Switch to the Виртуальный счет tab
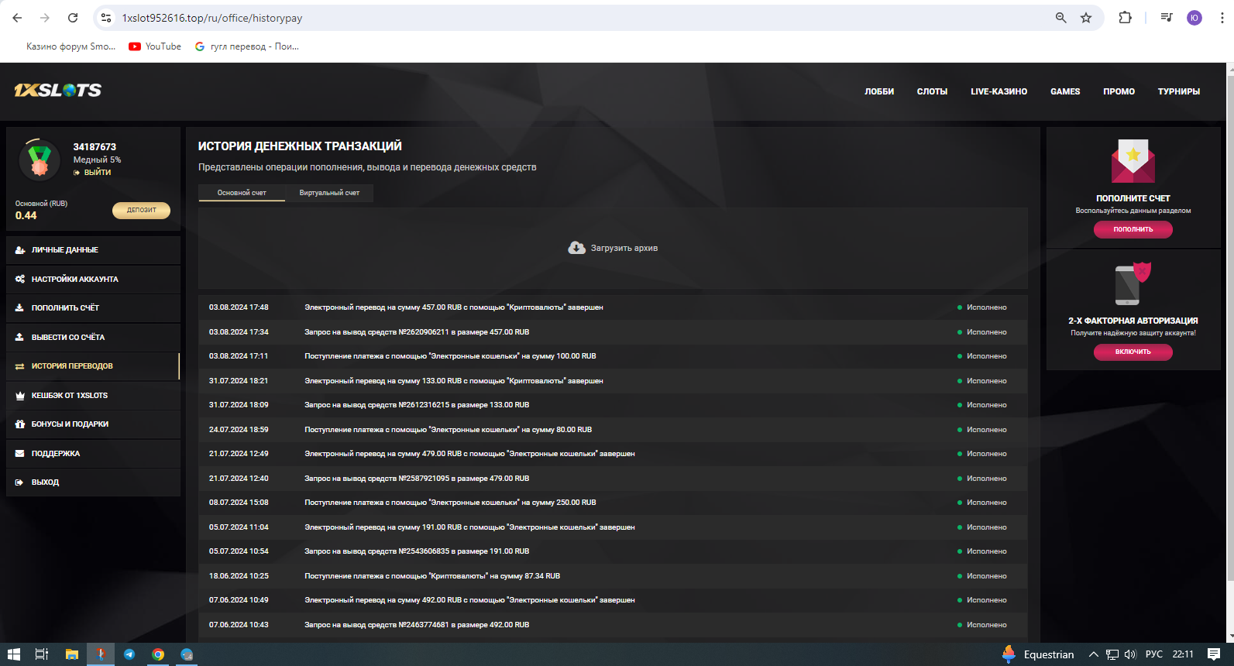 tap(329, 193)
